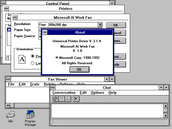Click the X icon in Chat toolbar

coord(76,99)
